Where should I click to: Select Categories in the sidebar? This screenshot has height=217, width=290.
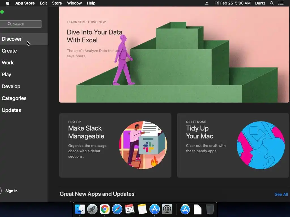[24, 98]
